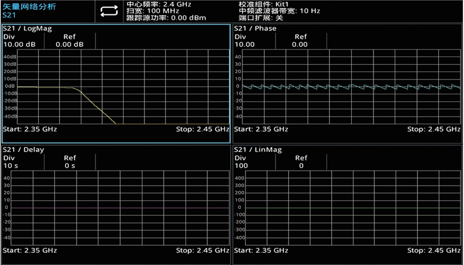The image size is (464, 265).
Task: Click Start: 2.35 GHz under LinMag plot
Action: point(261,251)
